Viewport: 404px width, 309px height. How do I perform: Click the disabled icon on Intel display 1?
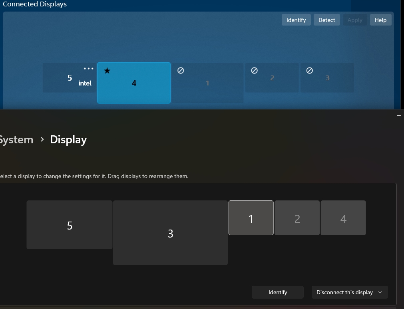pos(180,71)
